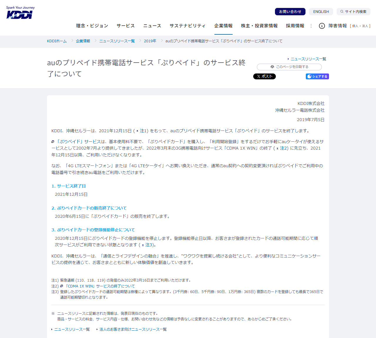Open ニュースリリース一覧 link at page bottom
Viewport: 376px width, 338px height.
tap(72, 329)
